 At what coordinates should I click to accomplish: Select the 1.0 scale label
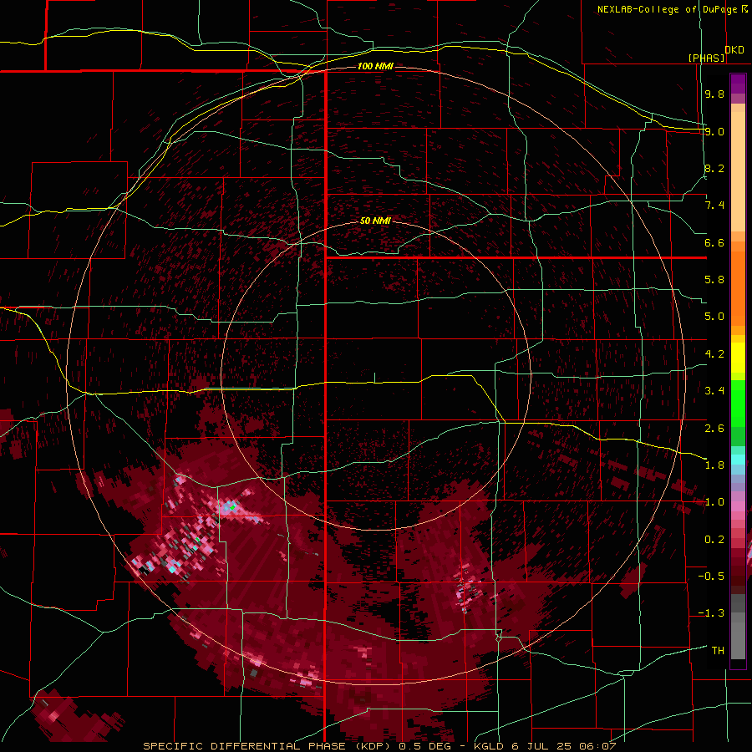[714, 502]
